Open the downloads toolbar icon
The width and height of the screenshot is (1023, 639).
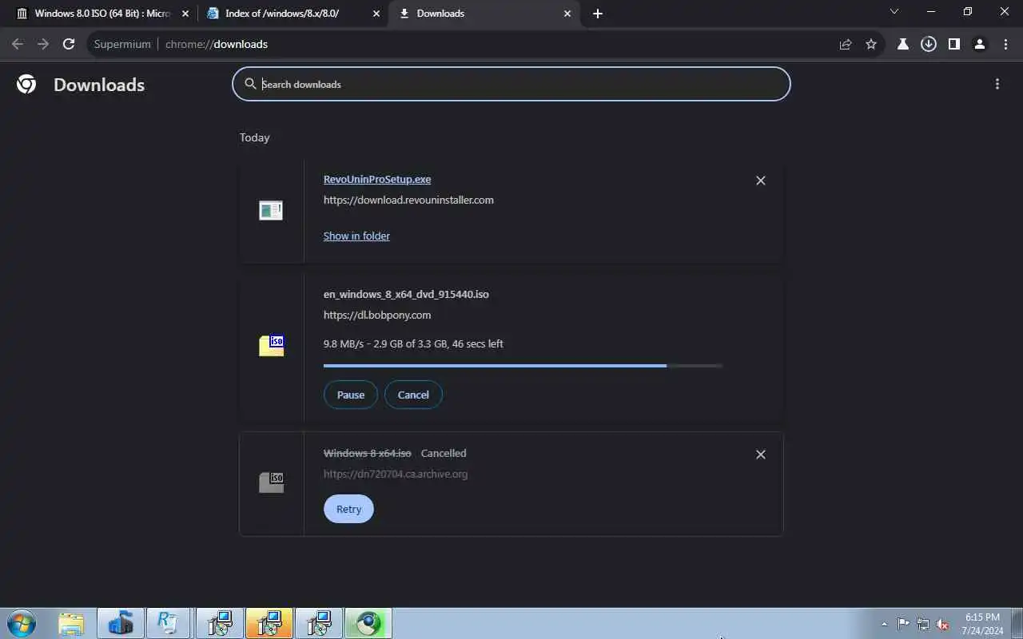tap(929, 44)
